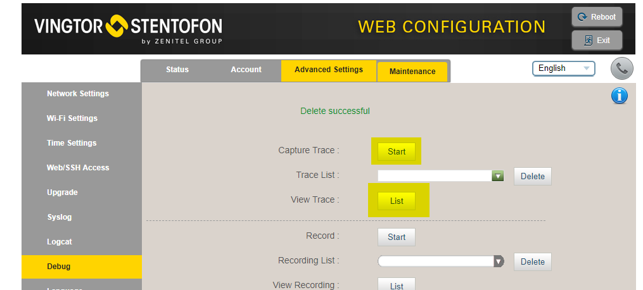
Task: Click the Exit button
Action: tap(597, 40)
